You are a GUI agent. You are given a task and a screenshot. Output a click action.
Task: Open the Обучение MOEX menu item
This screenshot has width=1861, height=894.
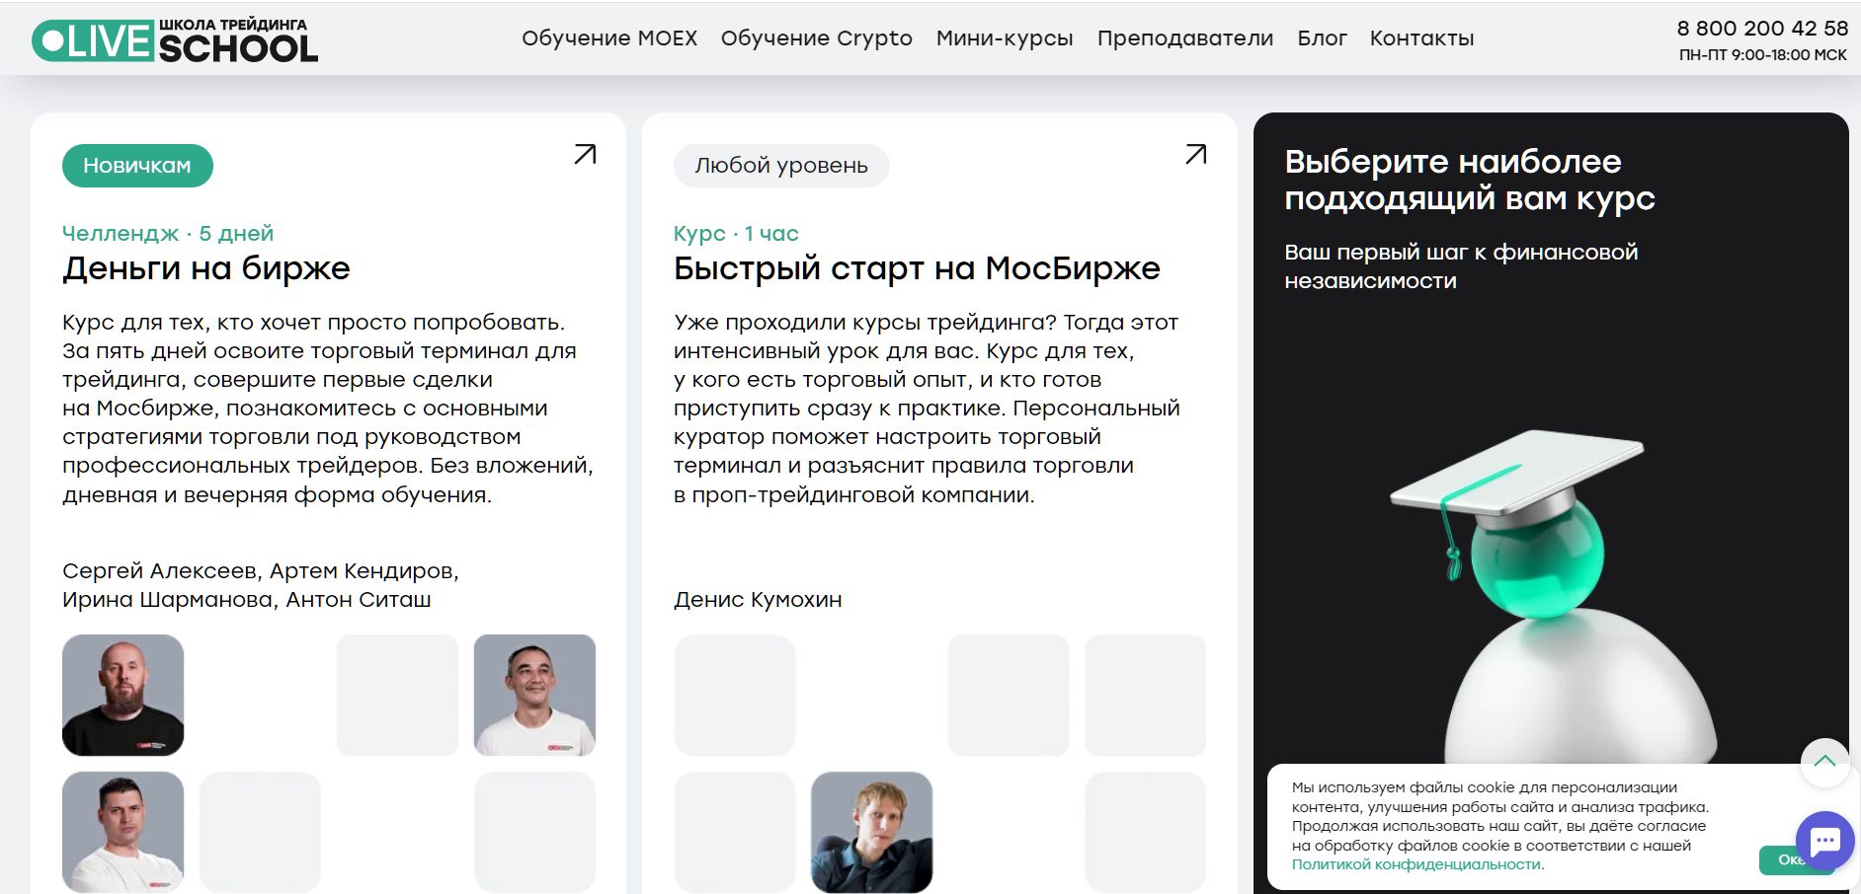609,38
